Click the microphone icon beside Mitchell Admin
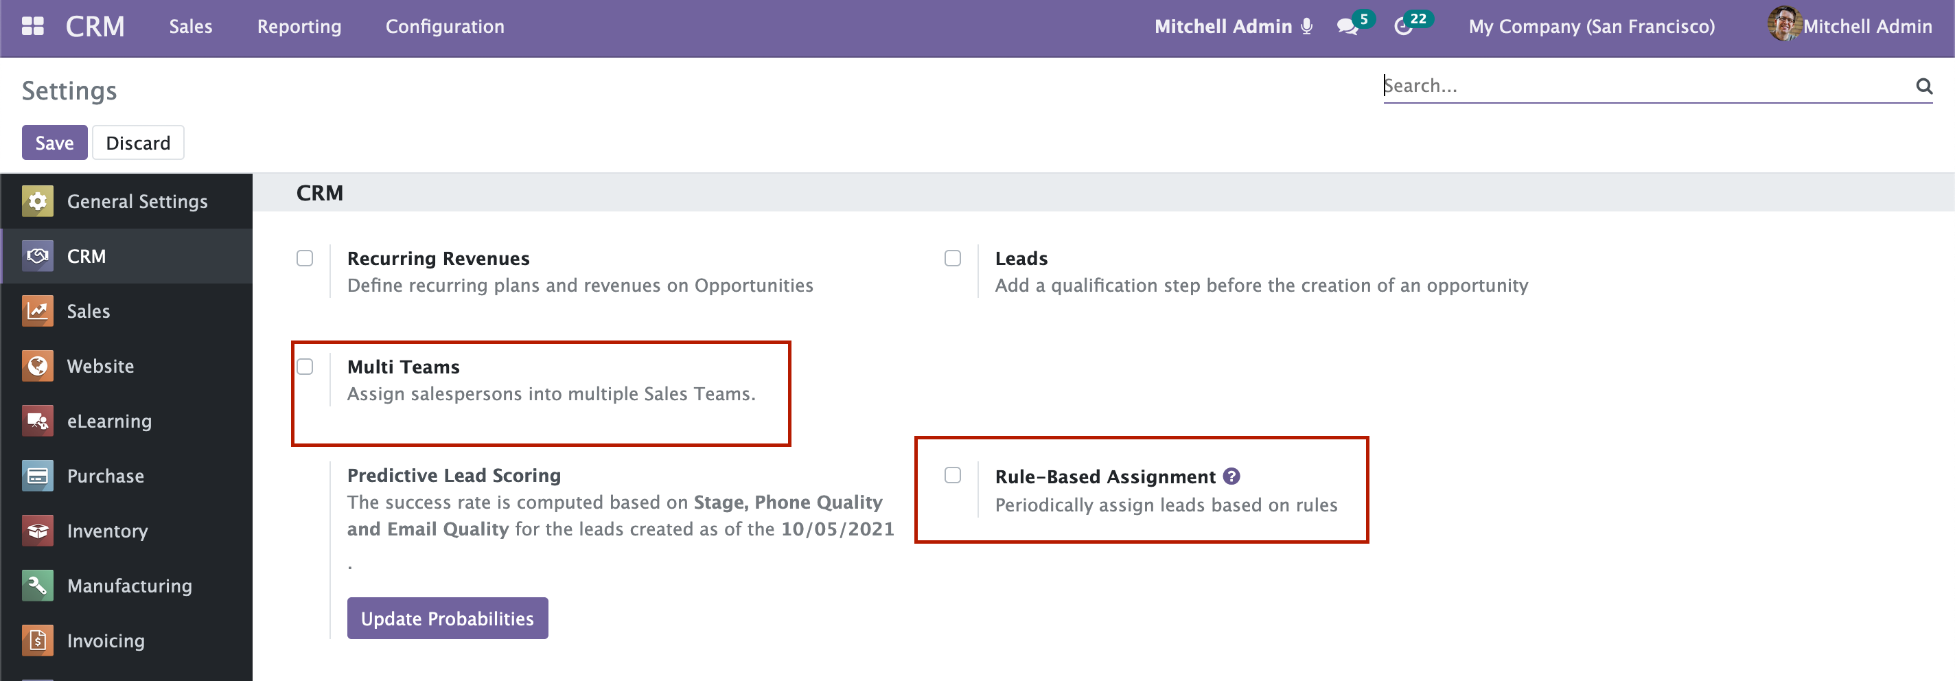The image size is (1955, 681). (1306, 27)
